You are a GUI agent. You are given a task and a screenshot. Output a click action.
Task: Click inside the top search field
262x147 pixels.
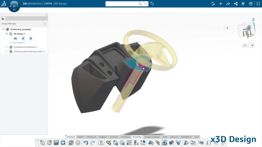[x=122, y=4]
